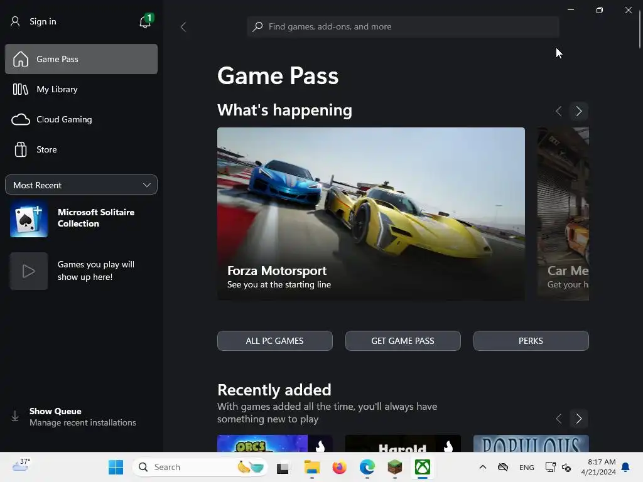This screenshot has width=643, height=482.
Task: Click the GET GAME PASS button
Action: 403,341
